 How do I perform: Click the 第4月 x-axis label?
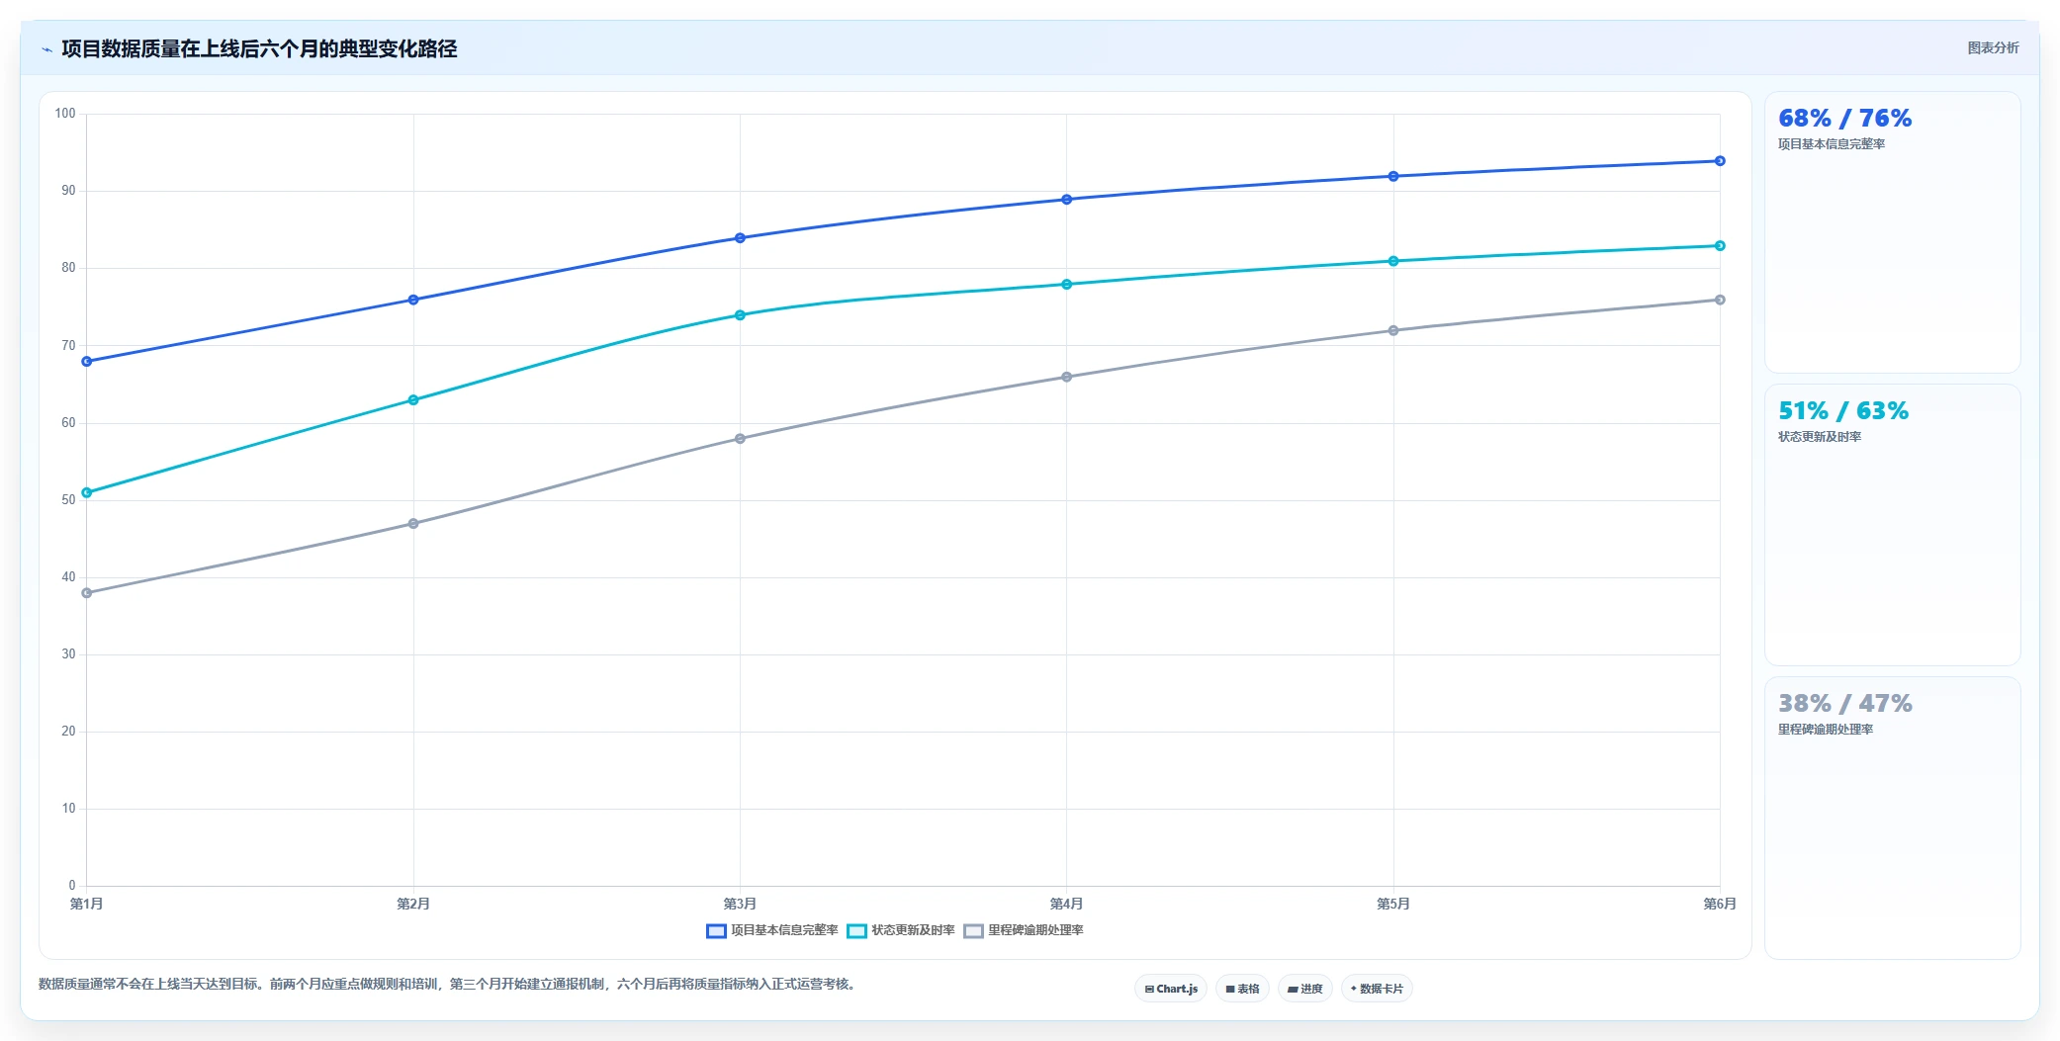coord(1066,904)
